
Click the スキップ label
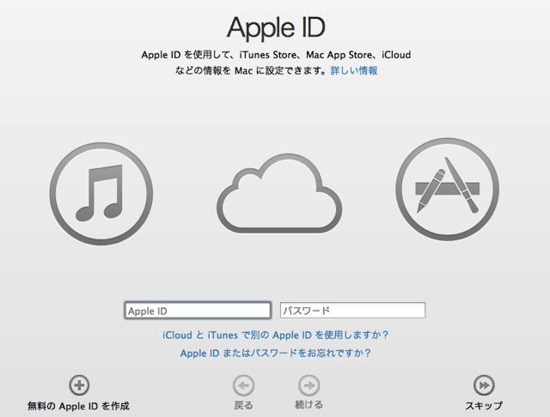coord(484,406)
